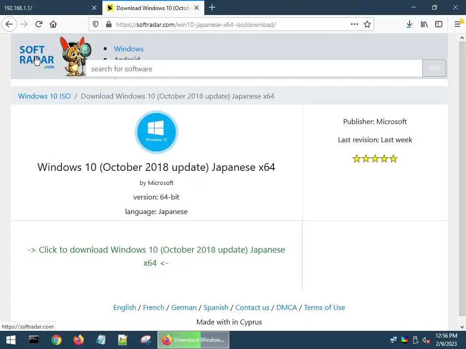Click the network tray icon
466x349 pixels.
click(x=394, y=340)
